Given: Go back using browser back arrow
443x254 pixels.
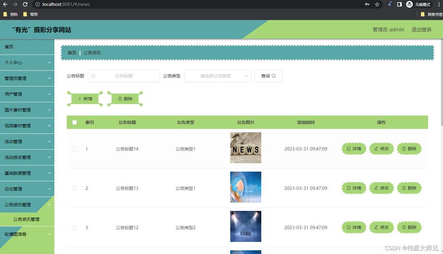Looking at the screenshot, I should pyautogui.click(x=5, y=4).
